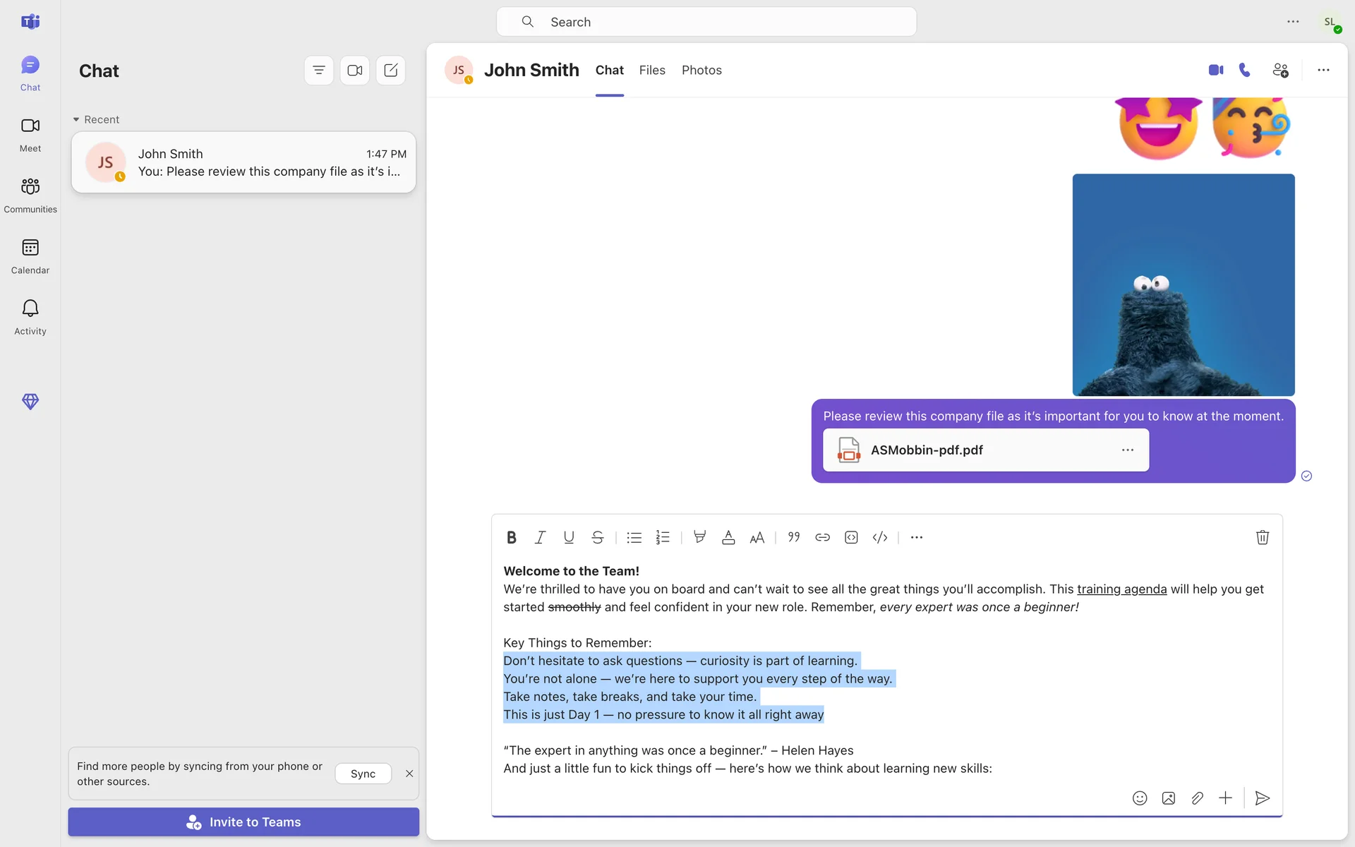Open the font size menu
Image resolution: width=1355 pixels, height=847 pixels.
click(x=757, y=537)
